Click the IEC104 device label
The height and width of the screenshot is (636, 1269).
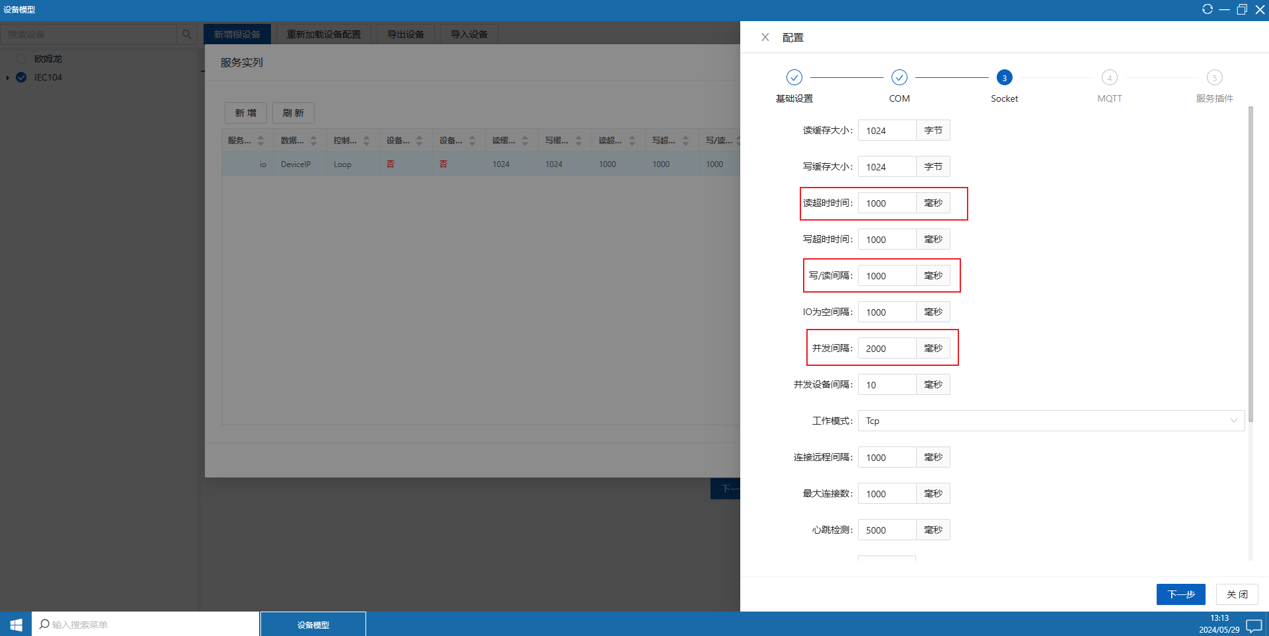48,77
